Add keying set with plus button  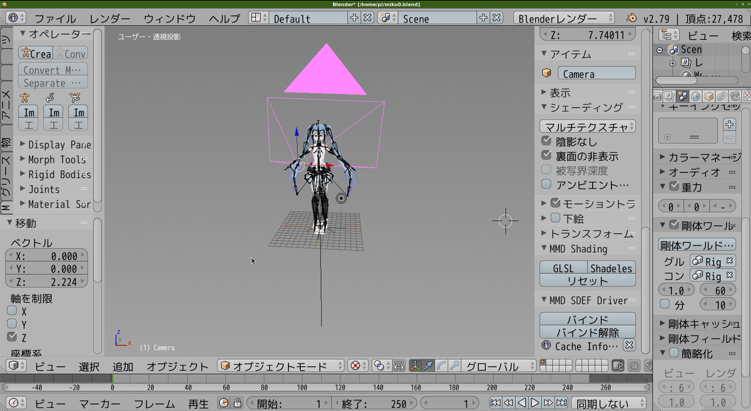coord(730,124)
